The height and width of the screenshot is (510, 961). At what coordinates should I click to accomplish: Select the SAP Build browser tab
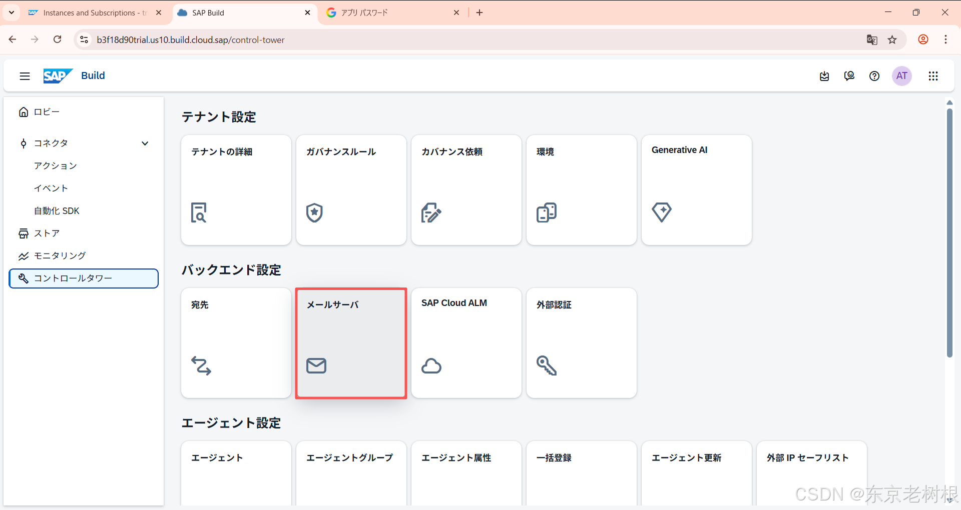[244, 12]
